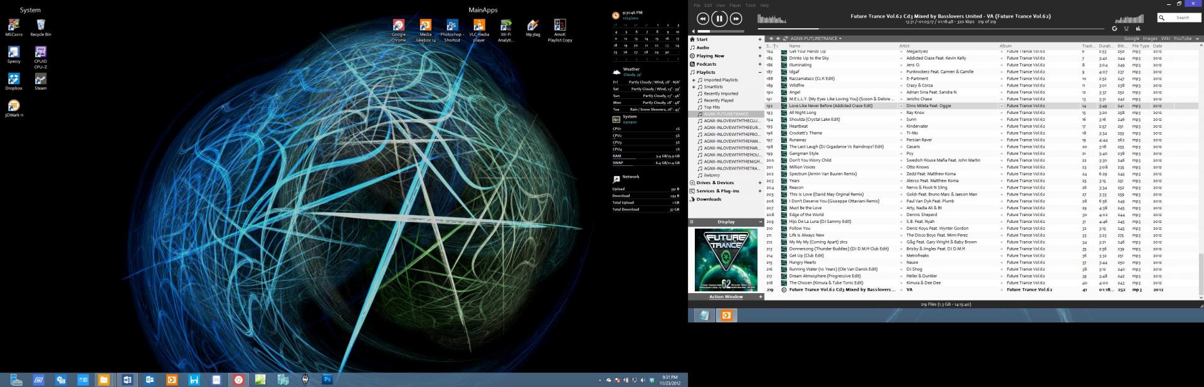Open the Player menu
Viewport: 1204px width, 387px height.
[735, 5]
